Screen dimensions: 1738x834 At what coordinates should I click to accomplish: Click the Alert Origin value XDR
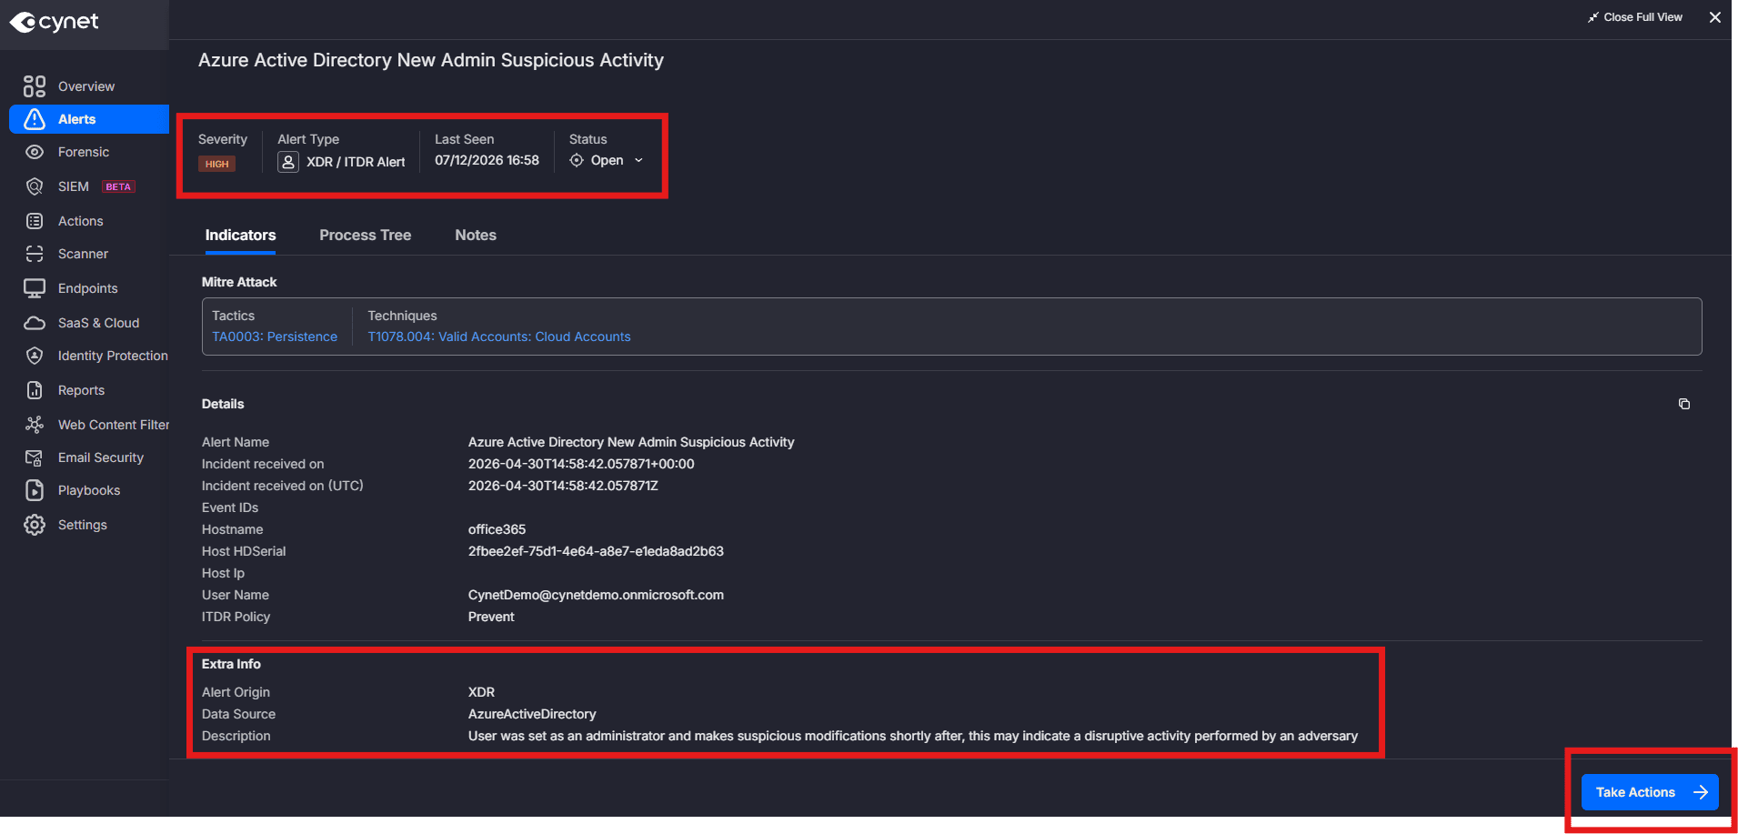point(481,692)
